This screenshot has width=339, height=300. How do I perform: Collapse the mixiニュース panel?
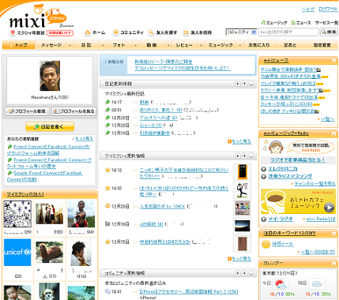coord(333,61)
